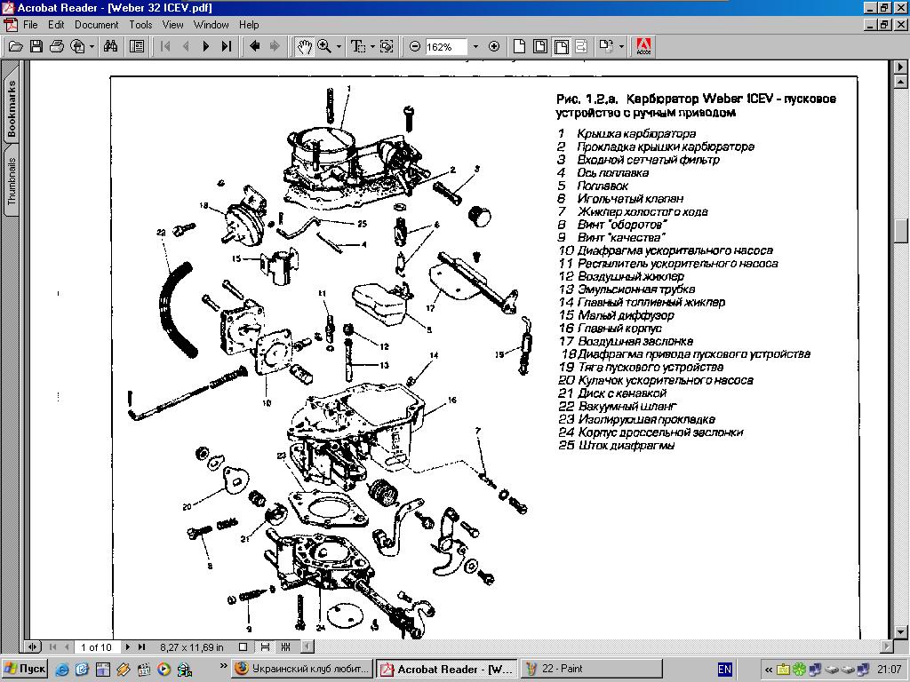Save a copy with the diskette icon
The image size is (910, 682).
click(36, 46)
